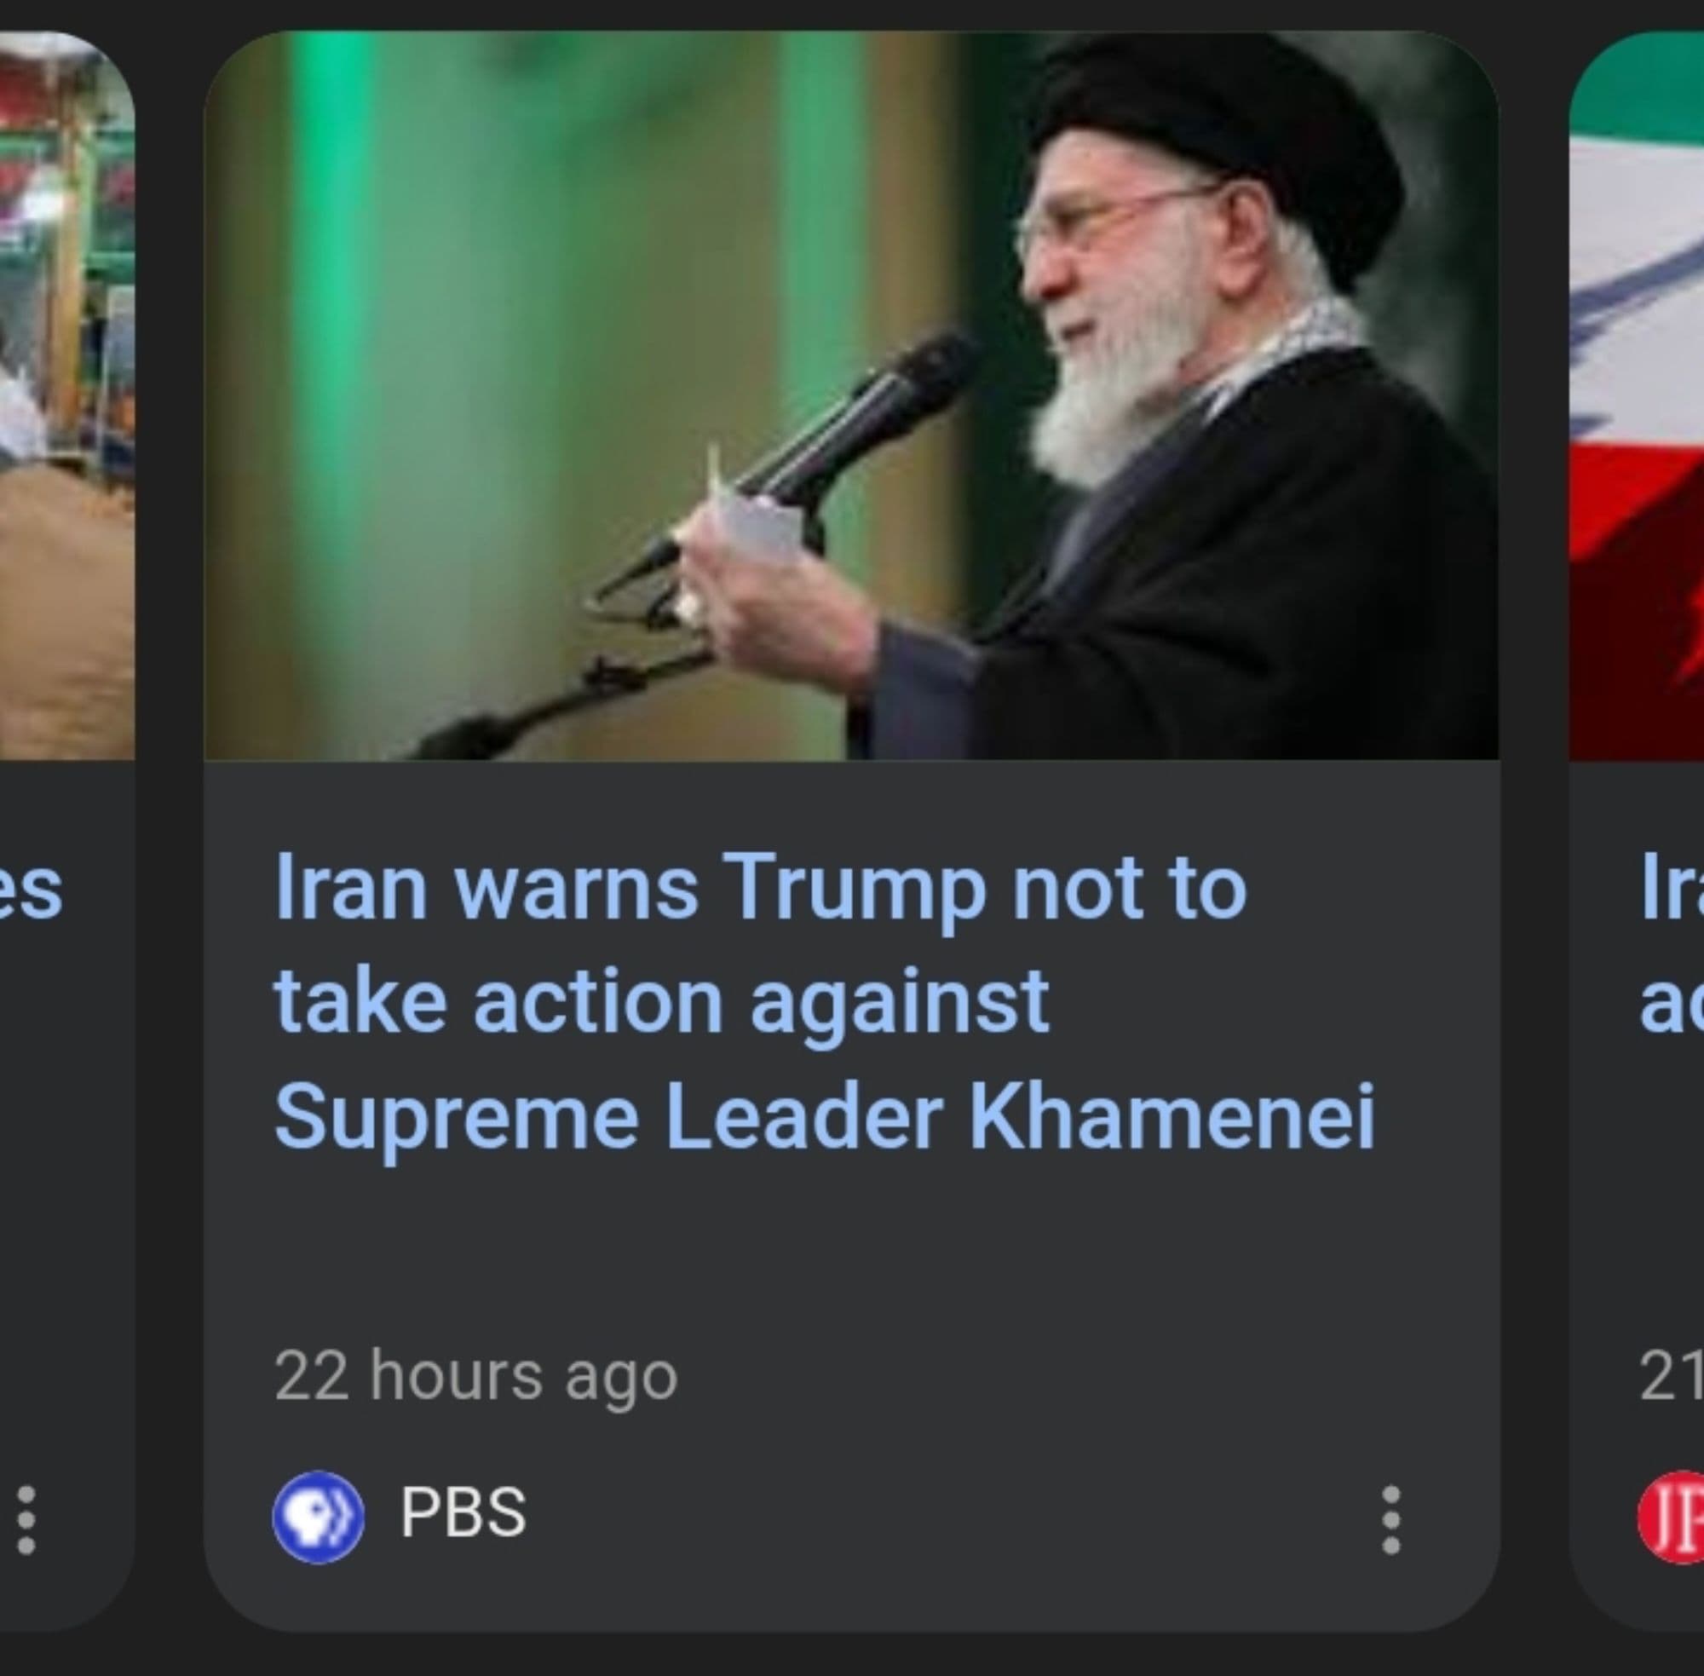Click the 'take action against' headline line
Screen dimensions: 1704x1676
click(661, 1004)
